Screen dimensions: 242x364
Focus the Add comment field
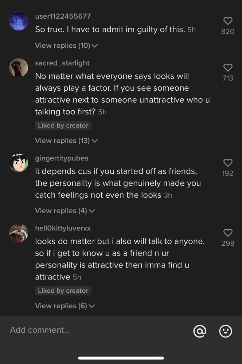coord(98,330)
